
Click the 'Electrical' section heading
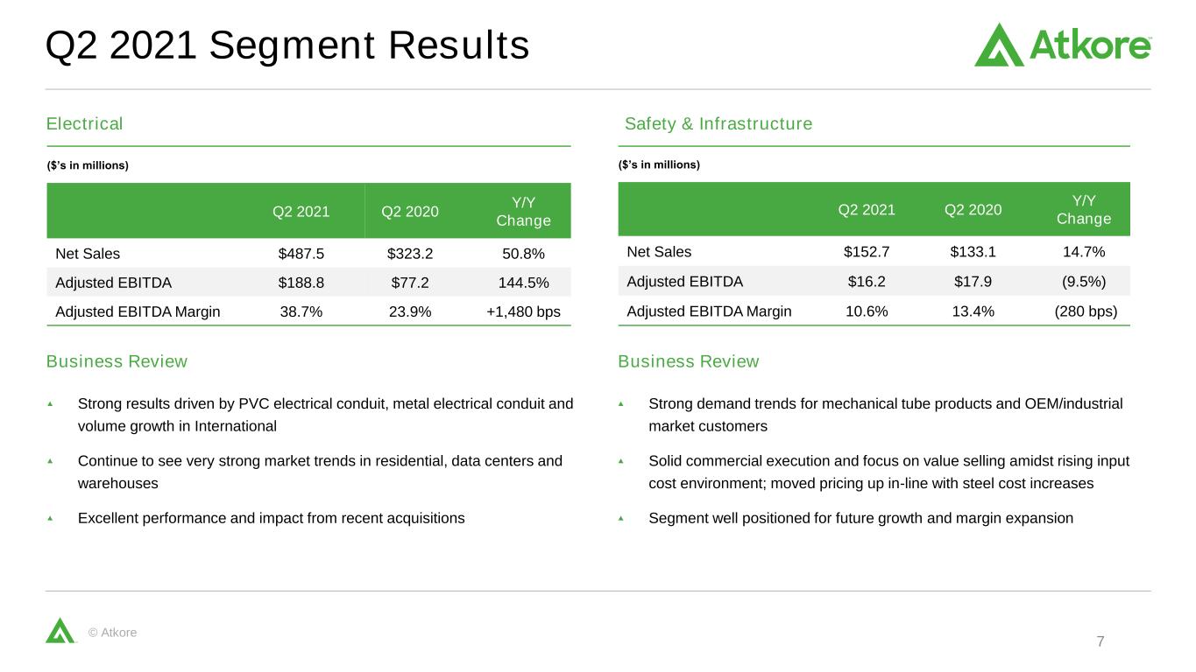[x=84, y=124]
